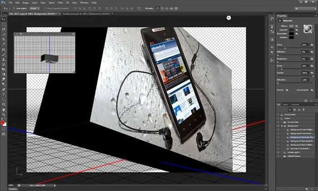Filter 3D panel by whole scene
Screen dimensions: 318x191
pyautogui.click(x=290, y=110)
